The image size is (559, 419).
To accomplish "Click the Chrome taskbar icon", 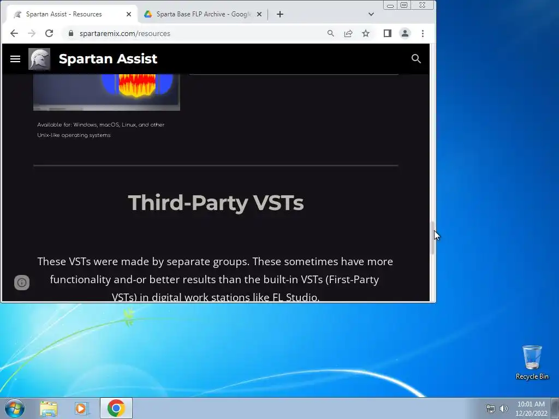I will [x=116, y=408].
